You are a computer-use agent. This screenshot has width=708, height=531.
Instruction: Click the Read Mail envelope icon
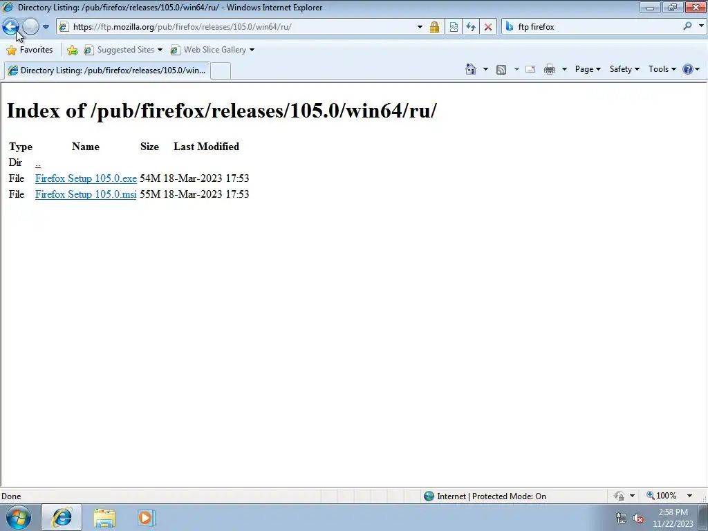(530, 69)
